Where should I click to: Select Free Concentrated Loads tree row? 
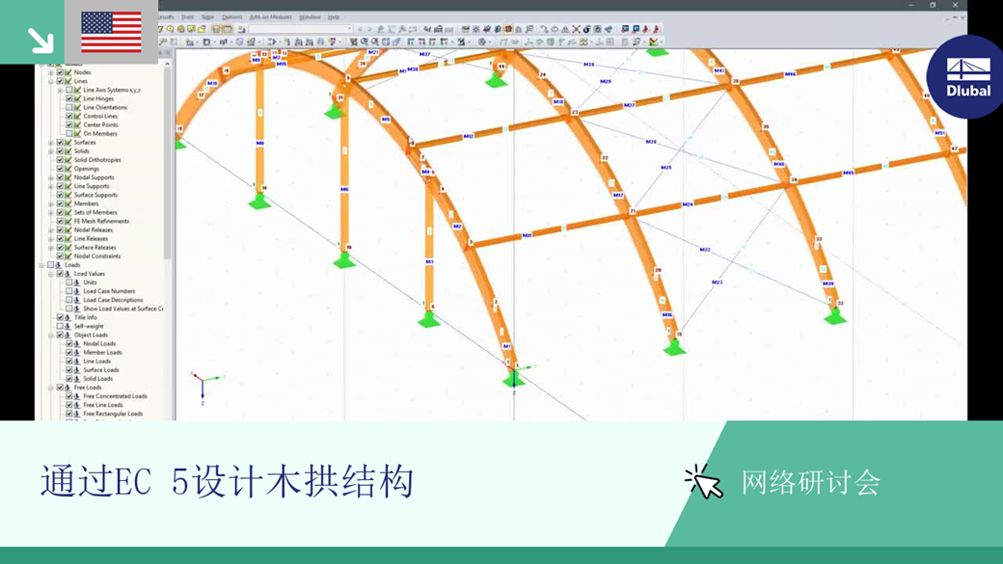click(x=115, y=396)
